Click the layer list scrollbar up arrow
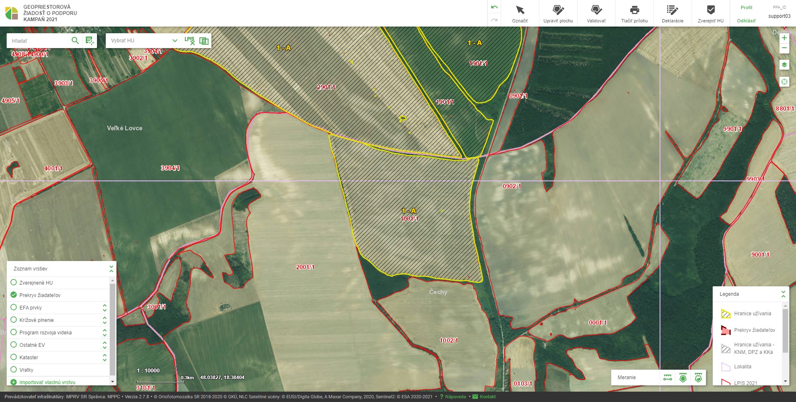 tap(112, 280)
